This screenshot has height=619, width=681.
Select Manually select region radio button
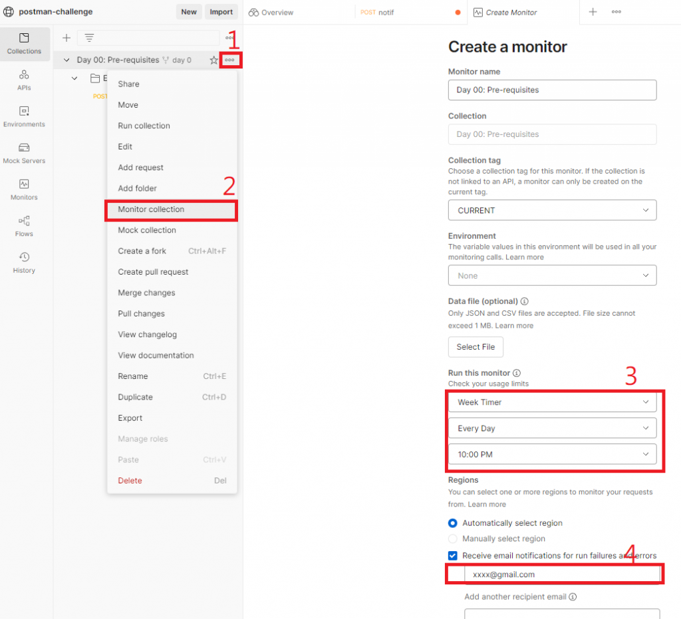[452, 539]
